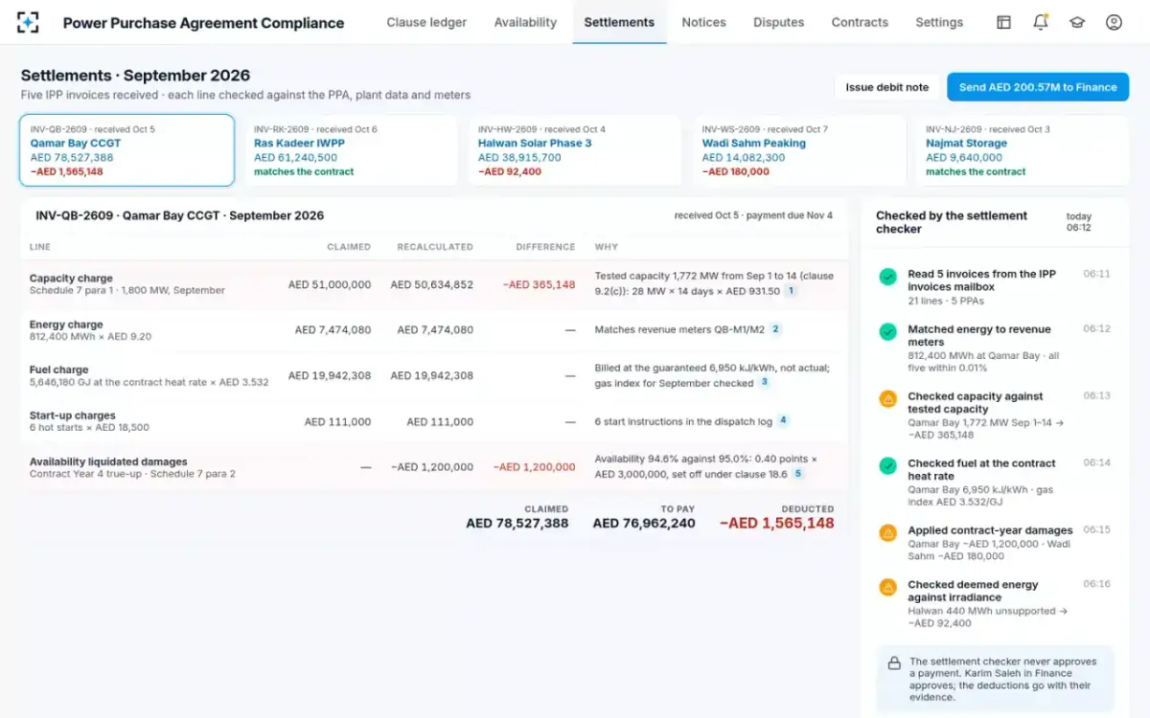Open evidence reference 5 on liquidated damages

click(x=797, y=473)
